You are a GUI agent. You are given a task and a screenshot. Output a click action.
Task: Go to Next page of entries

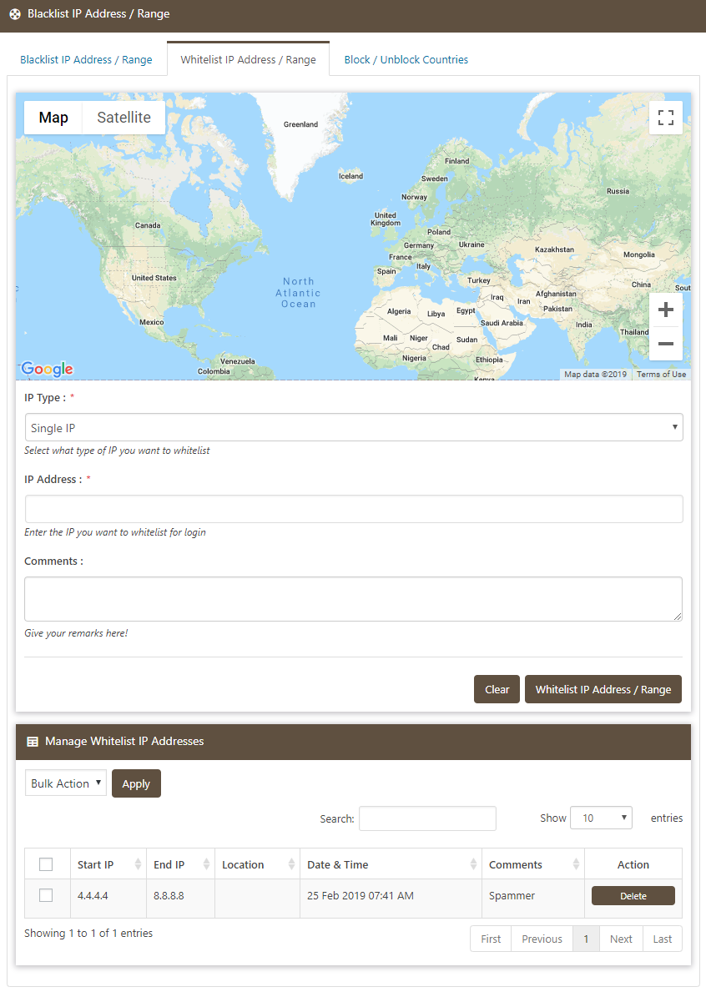621,939
